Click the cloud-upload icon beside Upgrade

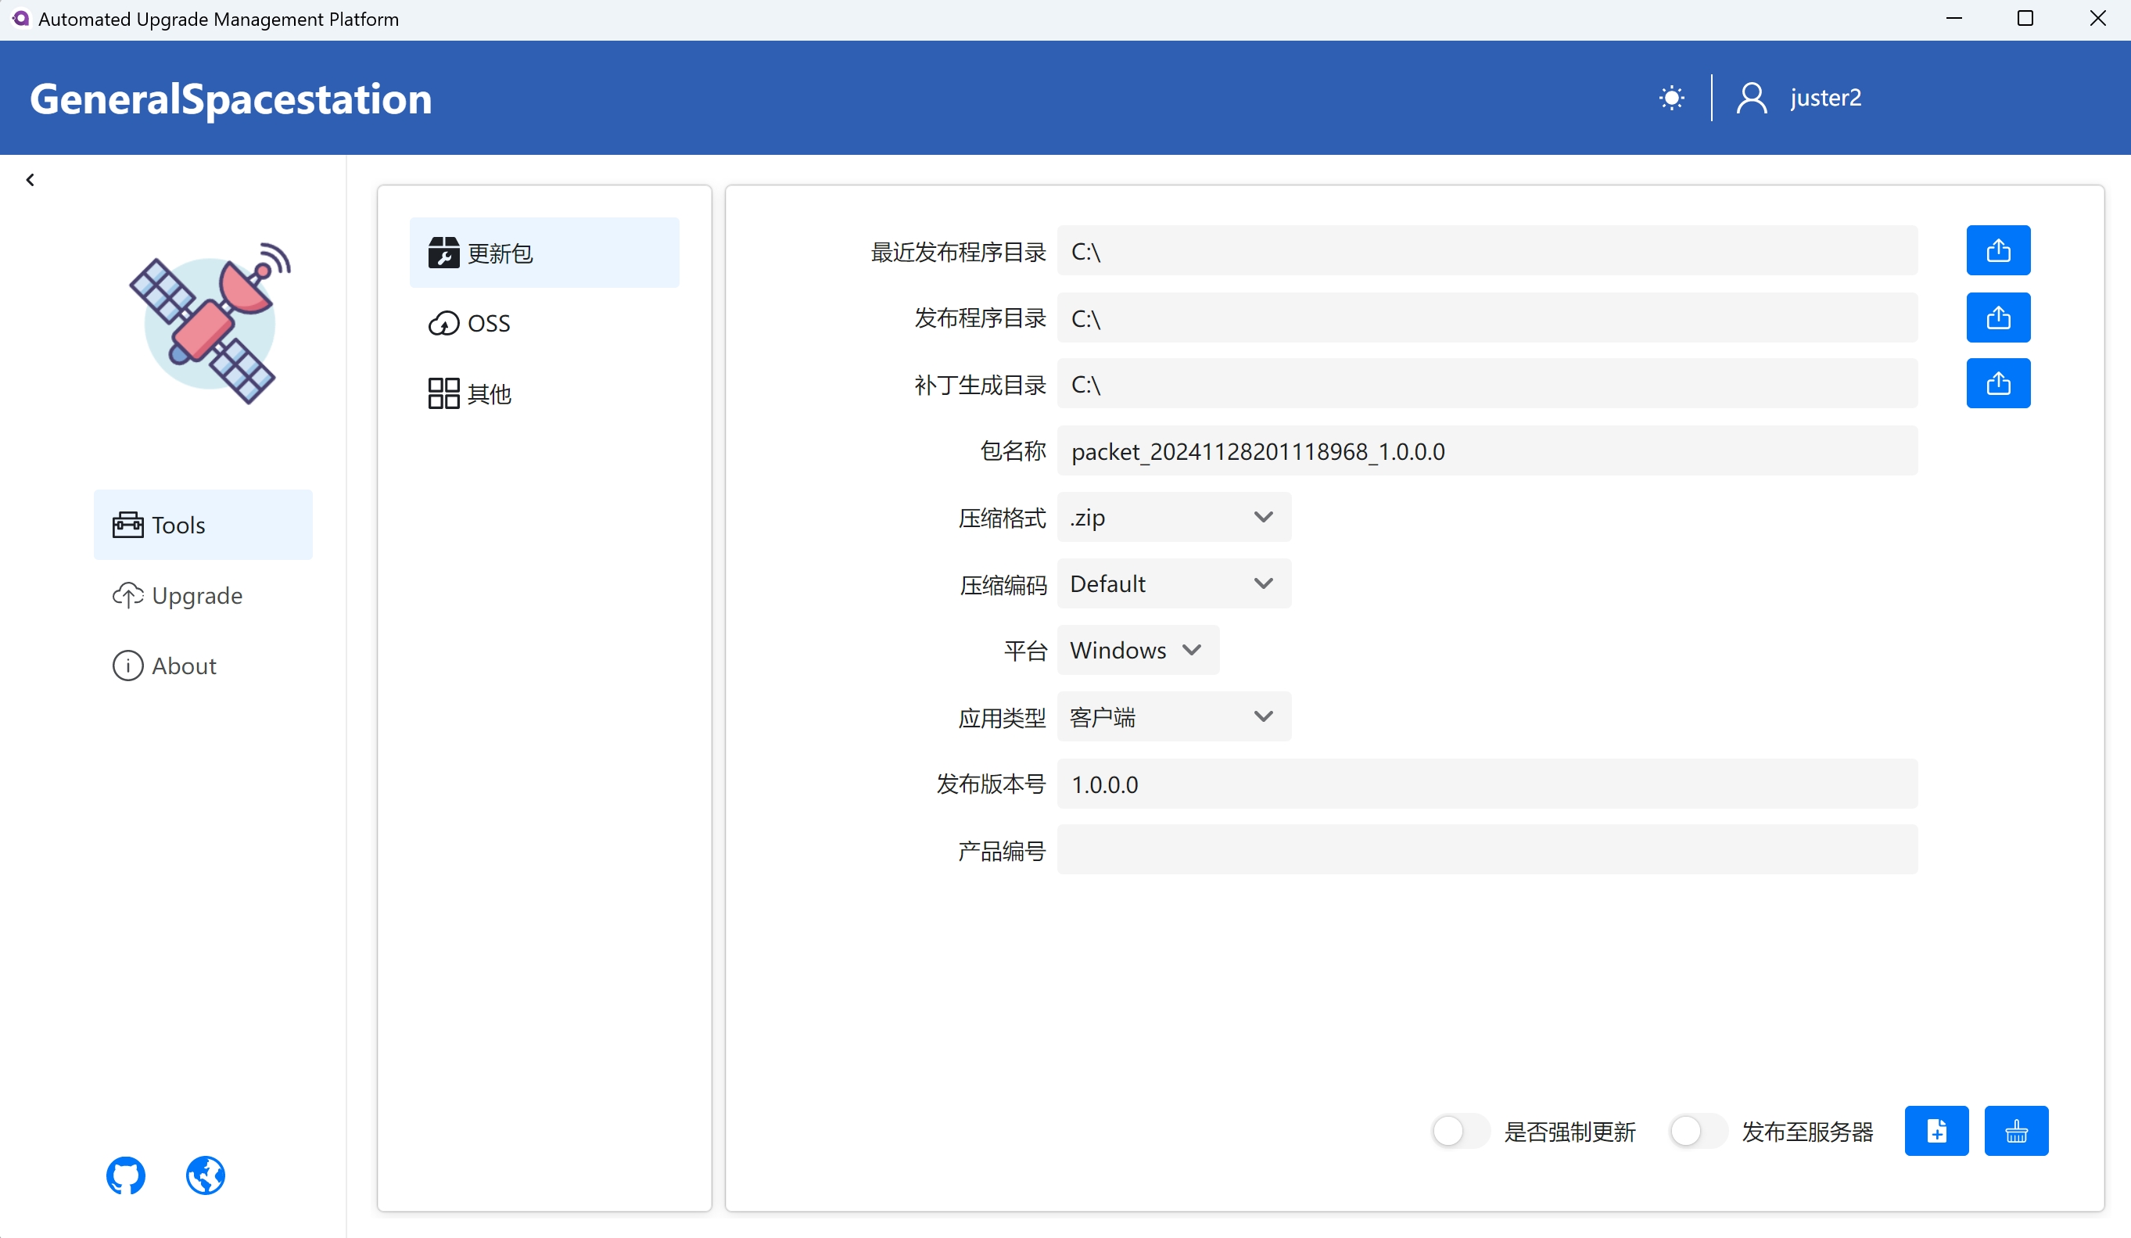(x=127, y=595)
